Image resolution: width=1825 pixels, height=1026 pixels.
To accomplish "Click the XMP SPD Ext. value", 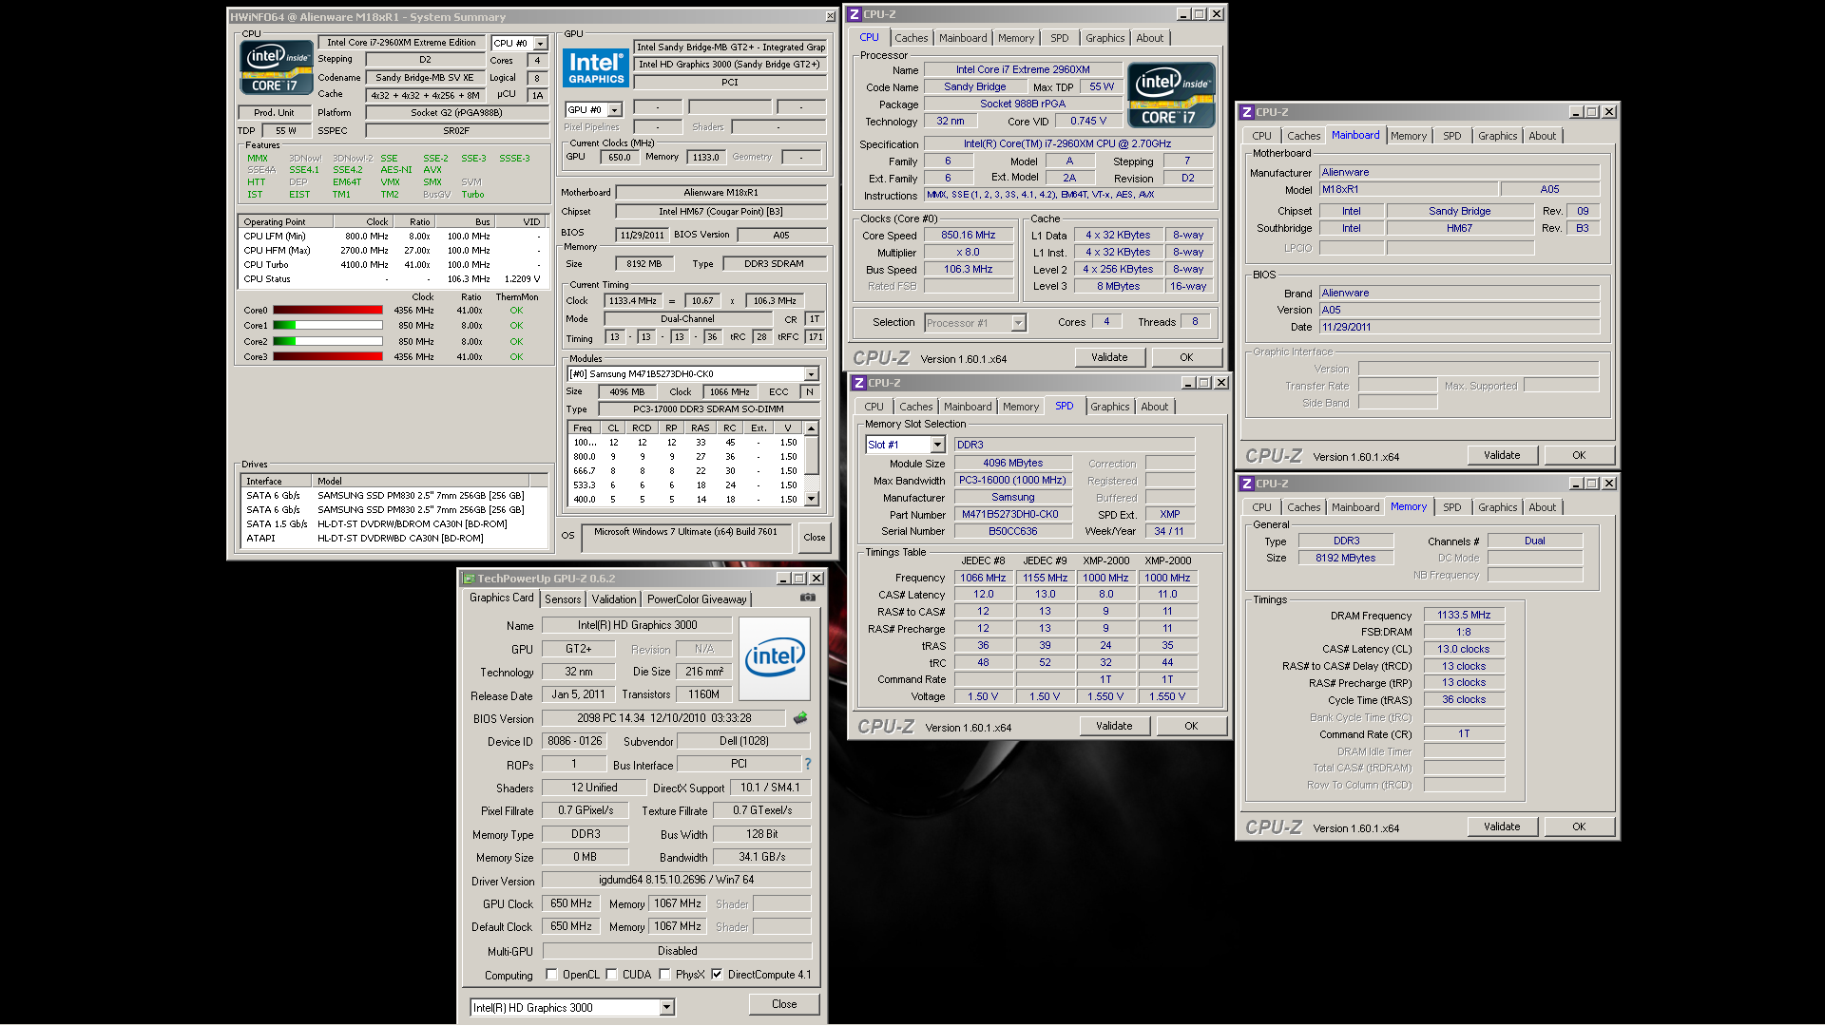I will point(1169,515).
